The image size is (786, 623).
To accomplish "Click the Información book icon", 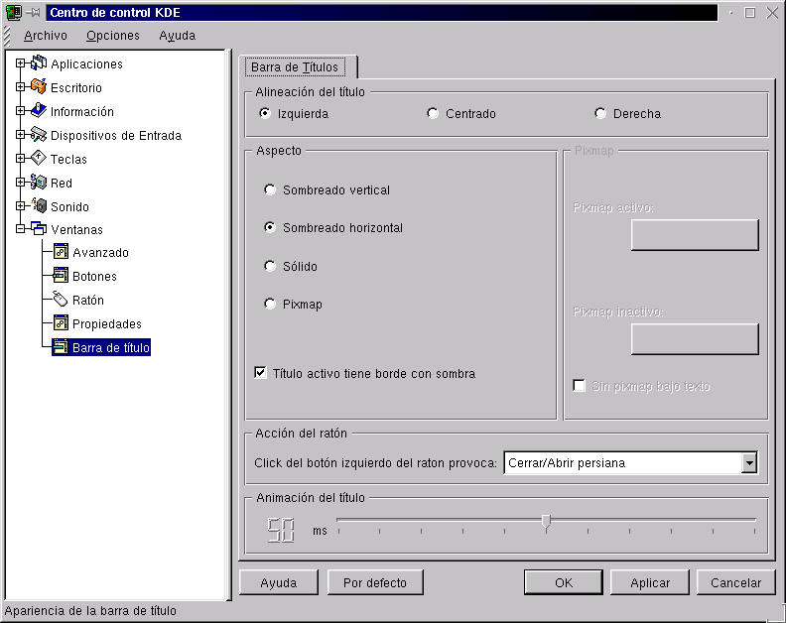I will pos(39,112).
